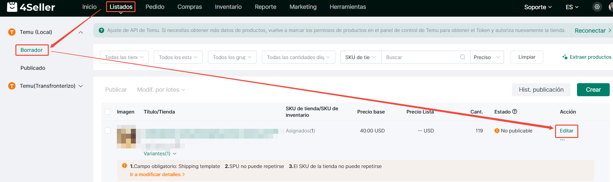The image size is (613, 182).
Task: Click Editar for the product row
Action: click(567, 131)
